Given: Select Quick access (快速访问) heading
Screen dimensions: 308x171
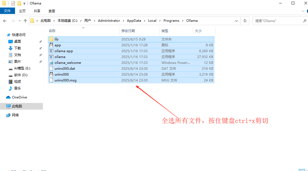Looking at the screenshot, I should (18, 35).
